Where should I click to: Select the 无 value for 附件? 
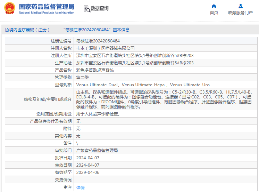pos(78,128)
